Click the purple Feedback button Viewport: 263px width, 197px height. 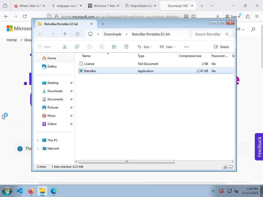259,147
